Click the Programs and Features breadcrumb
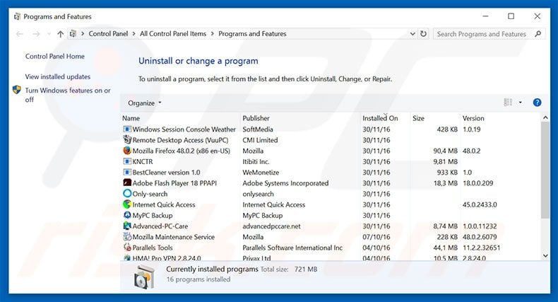The image size is (558, 302). pos(252,34)
